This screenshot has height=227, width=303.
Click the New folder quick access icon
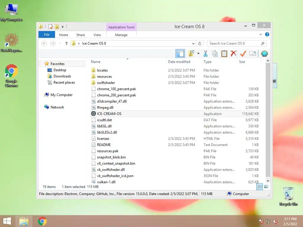point(57,26)
